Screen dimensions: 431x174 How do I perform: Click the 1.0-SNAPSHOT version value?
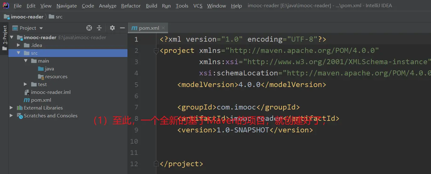coord(243,130)
